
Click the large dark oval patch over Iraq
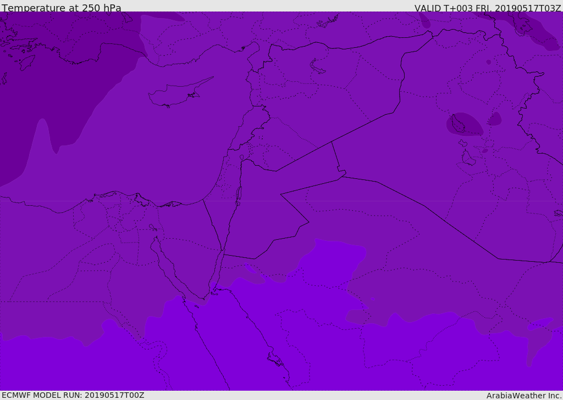pyautogui.click(x=465, y=125)
